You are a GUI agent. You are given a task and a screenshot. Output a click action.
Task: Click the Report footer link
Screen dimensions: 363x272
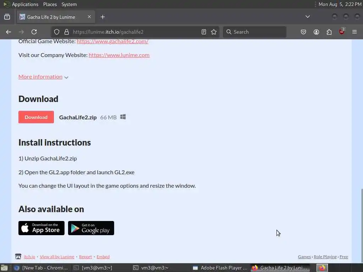85,257
